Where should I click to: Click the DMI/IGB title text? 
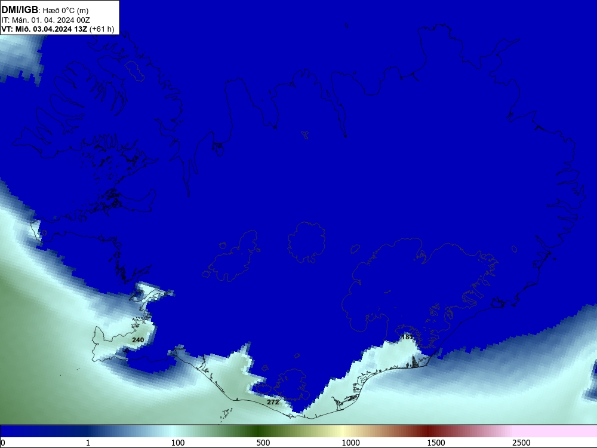click(20, 10)
